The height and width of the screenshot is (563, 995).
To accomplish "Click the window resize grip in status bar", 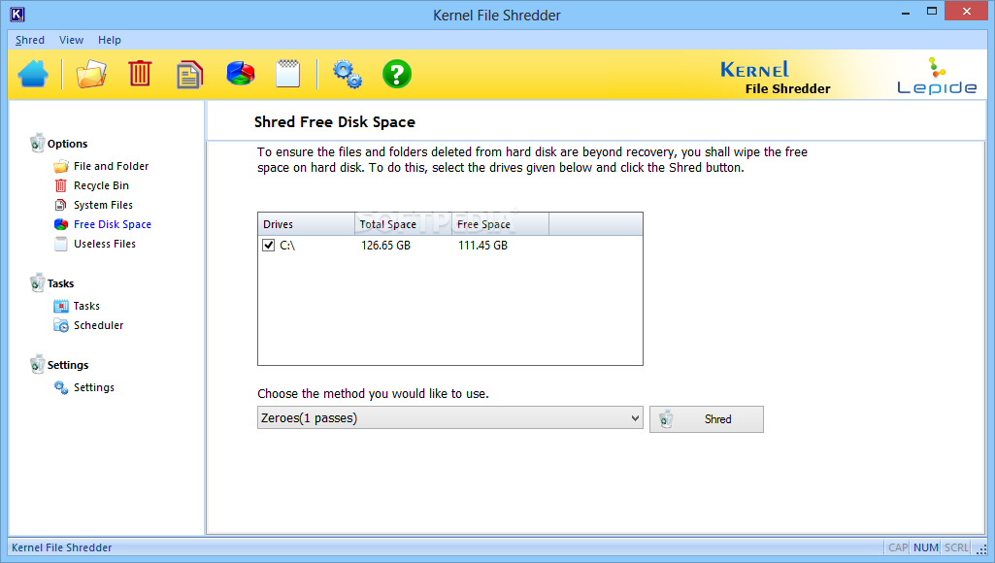I will click(981, 549).
